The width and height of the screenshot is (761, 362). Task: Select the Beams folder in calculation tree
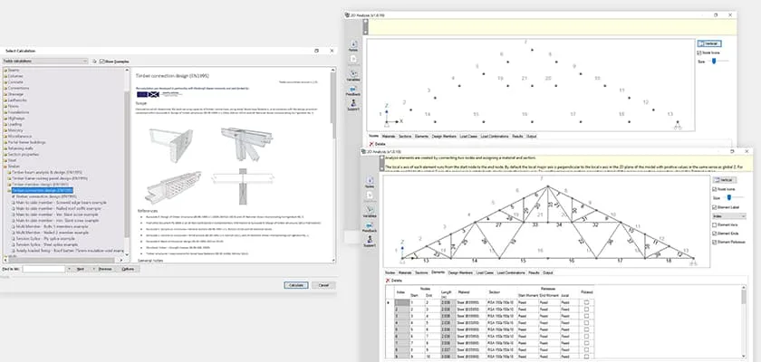13,71
